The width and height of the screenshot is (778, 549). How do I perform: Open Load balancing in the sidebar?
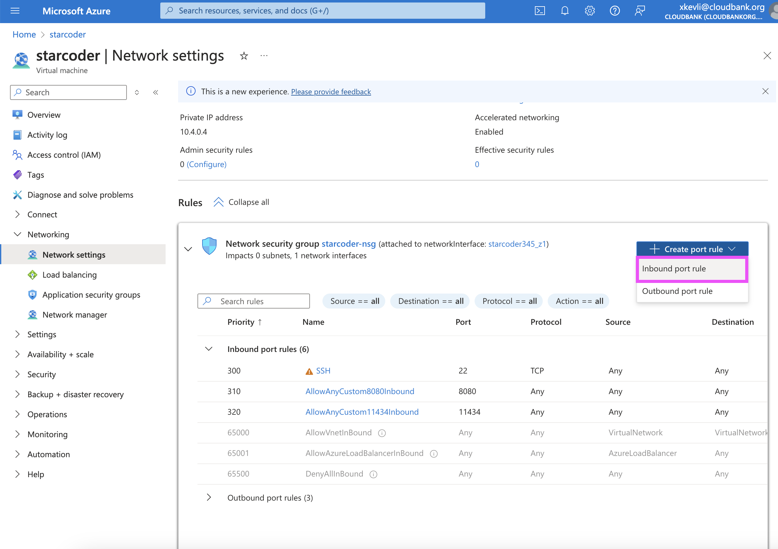click(69, 275)
